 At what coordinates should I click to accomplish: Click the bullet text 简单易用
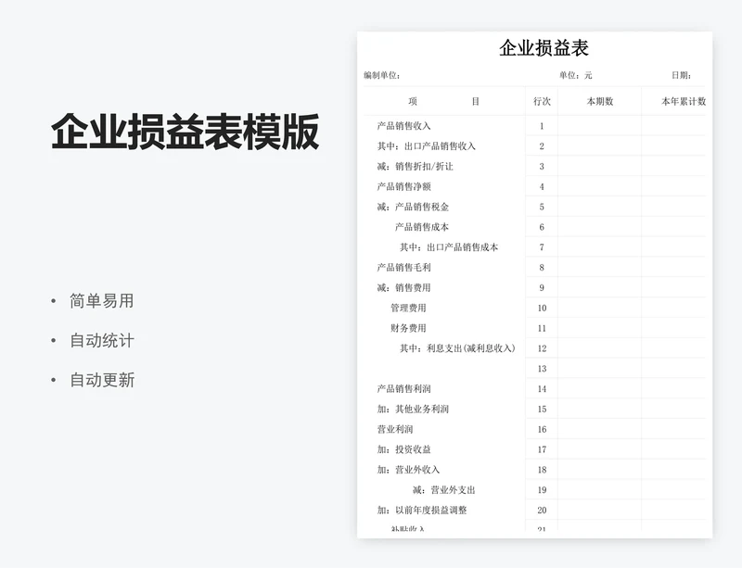point(102,301)
